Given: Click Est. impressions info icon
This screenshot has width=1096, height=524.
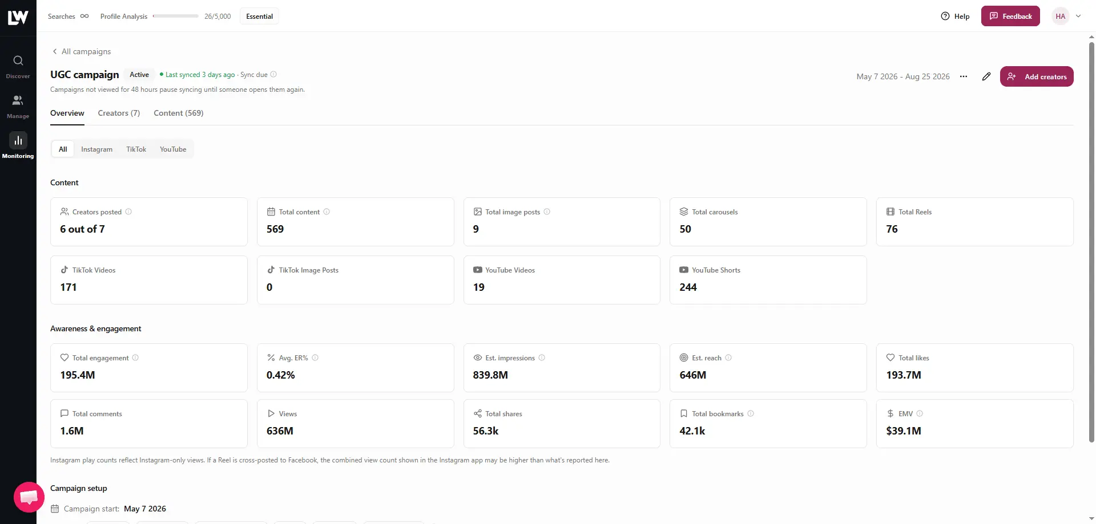Looking at the screenshot, I should point(542,358).
